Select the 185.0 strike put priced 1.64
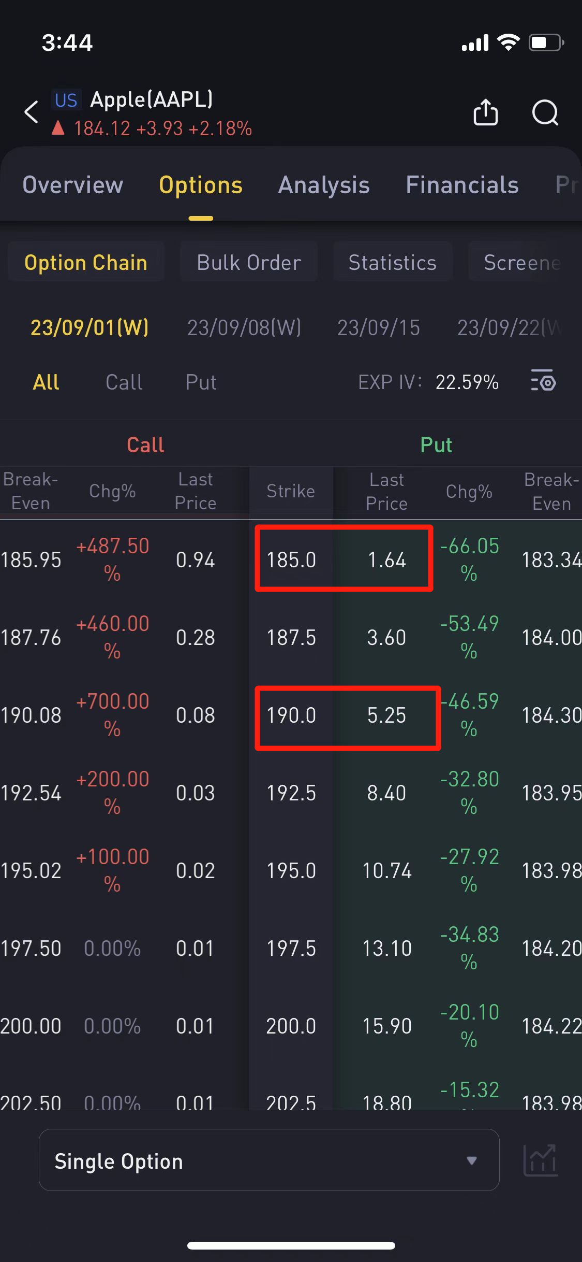Viewport: 582px width, 1262px height. (386, 560)
